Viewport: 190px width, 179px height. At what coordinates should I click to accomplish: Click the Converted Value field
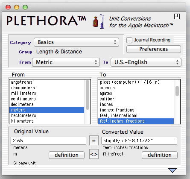139,141
